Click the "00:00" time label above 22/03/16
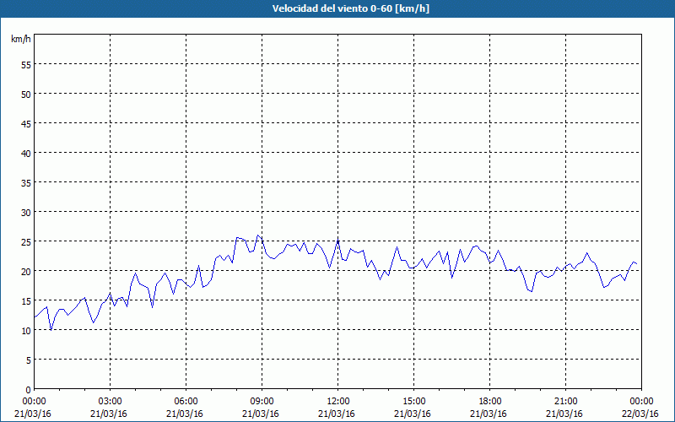This screenshot has height=422, width=675. coord(640,403)
